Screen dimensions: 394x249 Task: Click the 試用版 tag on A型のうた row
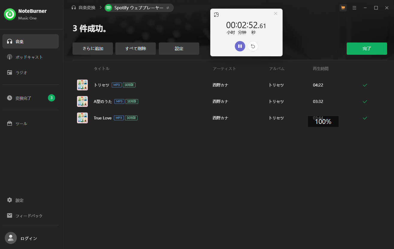[132, 101]
